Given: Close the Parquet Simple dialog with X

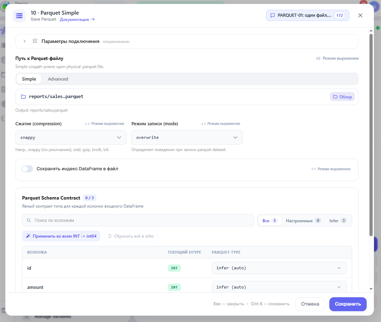Looking at the screenshot, I should click(x=360, y=15).
